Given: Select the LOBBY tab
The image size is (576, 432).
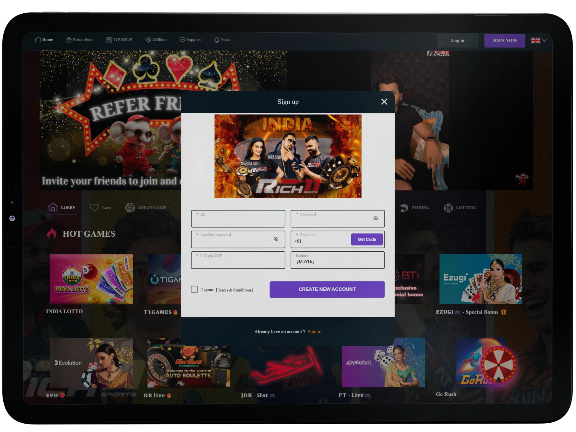Looking at the screenshot, I should [62, 208].
